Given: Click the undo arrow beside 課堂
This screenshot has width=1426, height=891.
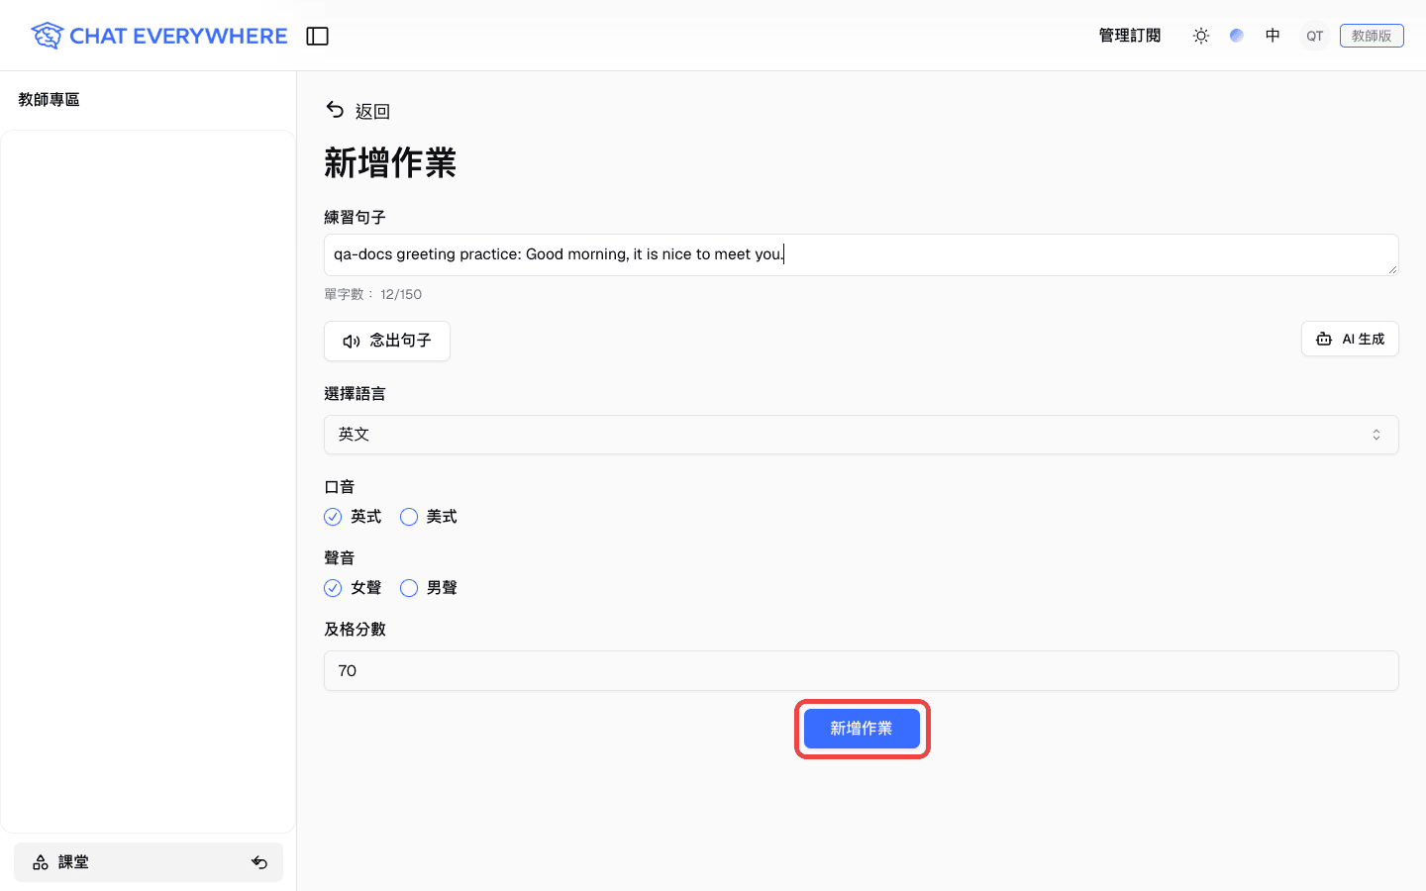Looking at the screenshot, I should 259,862.
